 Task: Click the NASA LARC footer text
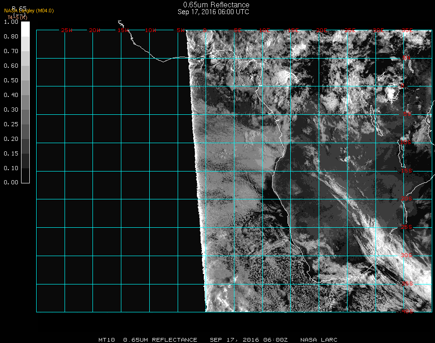(319, 340)
